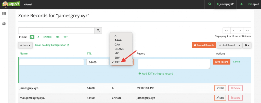Open the users icon in sidebar
Screen dimensions: 261x103
(4, 24)
